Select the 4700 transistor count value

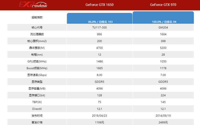(x=99, y=48)
